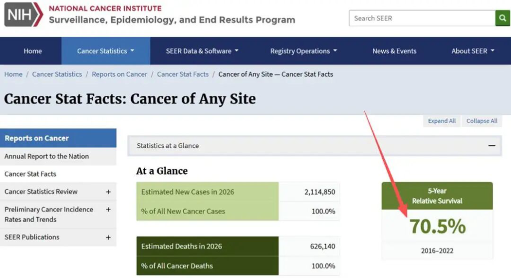
Task: Click the Estimated Deaths in 2026 label
Action: 182,247
